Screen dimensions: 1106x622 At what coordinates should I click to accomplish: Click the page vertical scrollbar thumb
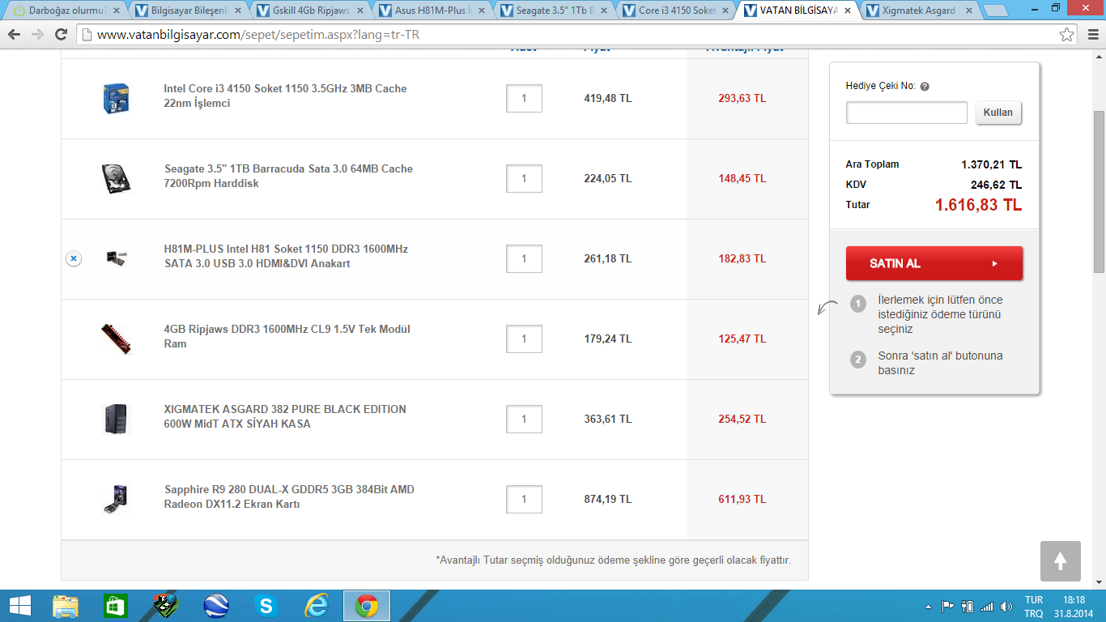click(1100, 191)
